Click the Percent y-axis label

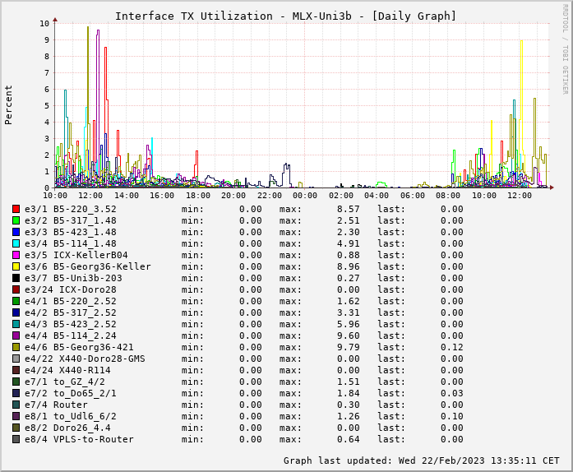[9, 104]
